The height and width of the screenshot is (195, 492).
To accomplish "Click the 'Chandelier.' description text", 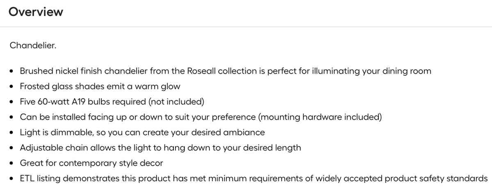I will (x=33, y=45).
